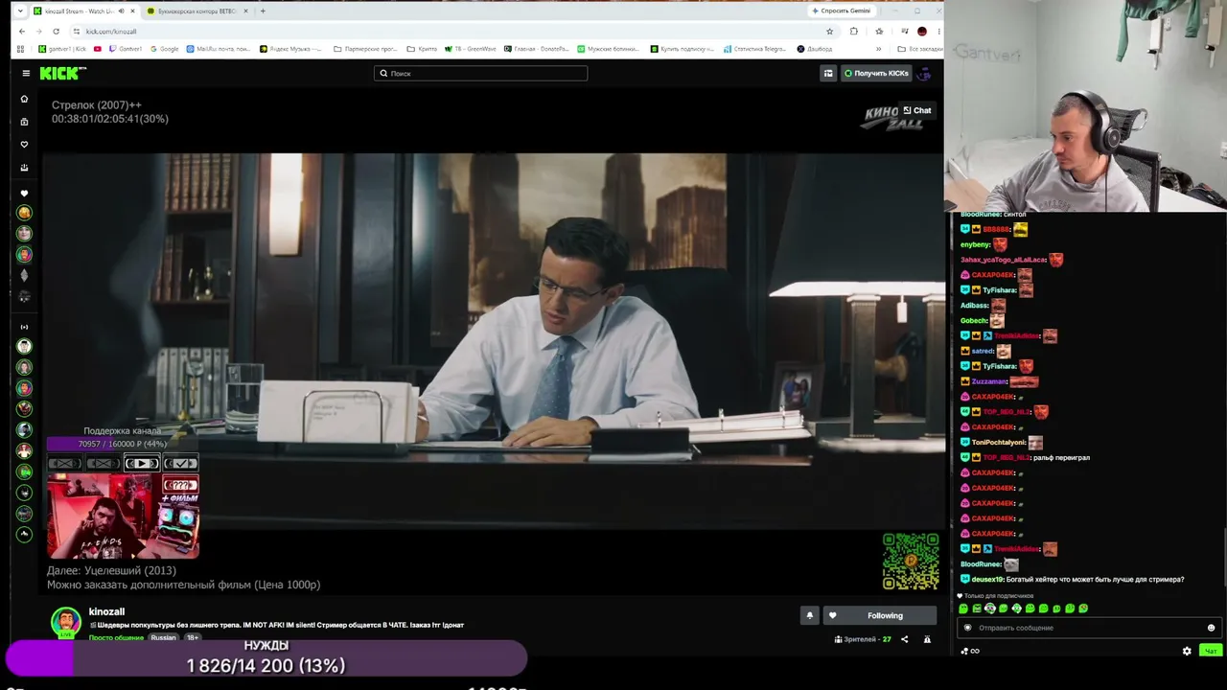The height and width of the screenshot is (690, 1227).
Task: Open new browser tab with plus
Action: point(263,11)
